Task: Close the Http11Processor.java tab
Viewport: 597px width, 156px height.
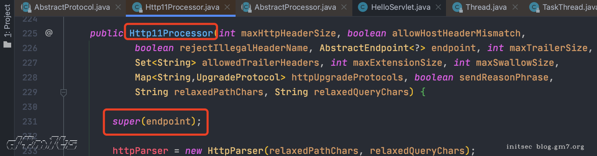Action: point(227,7)
